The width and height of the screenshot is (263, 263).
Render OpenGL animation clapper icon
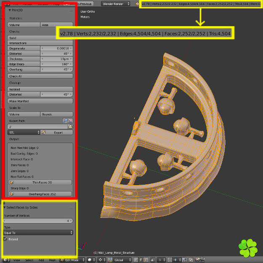point(202,260)
